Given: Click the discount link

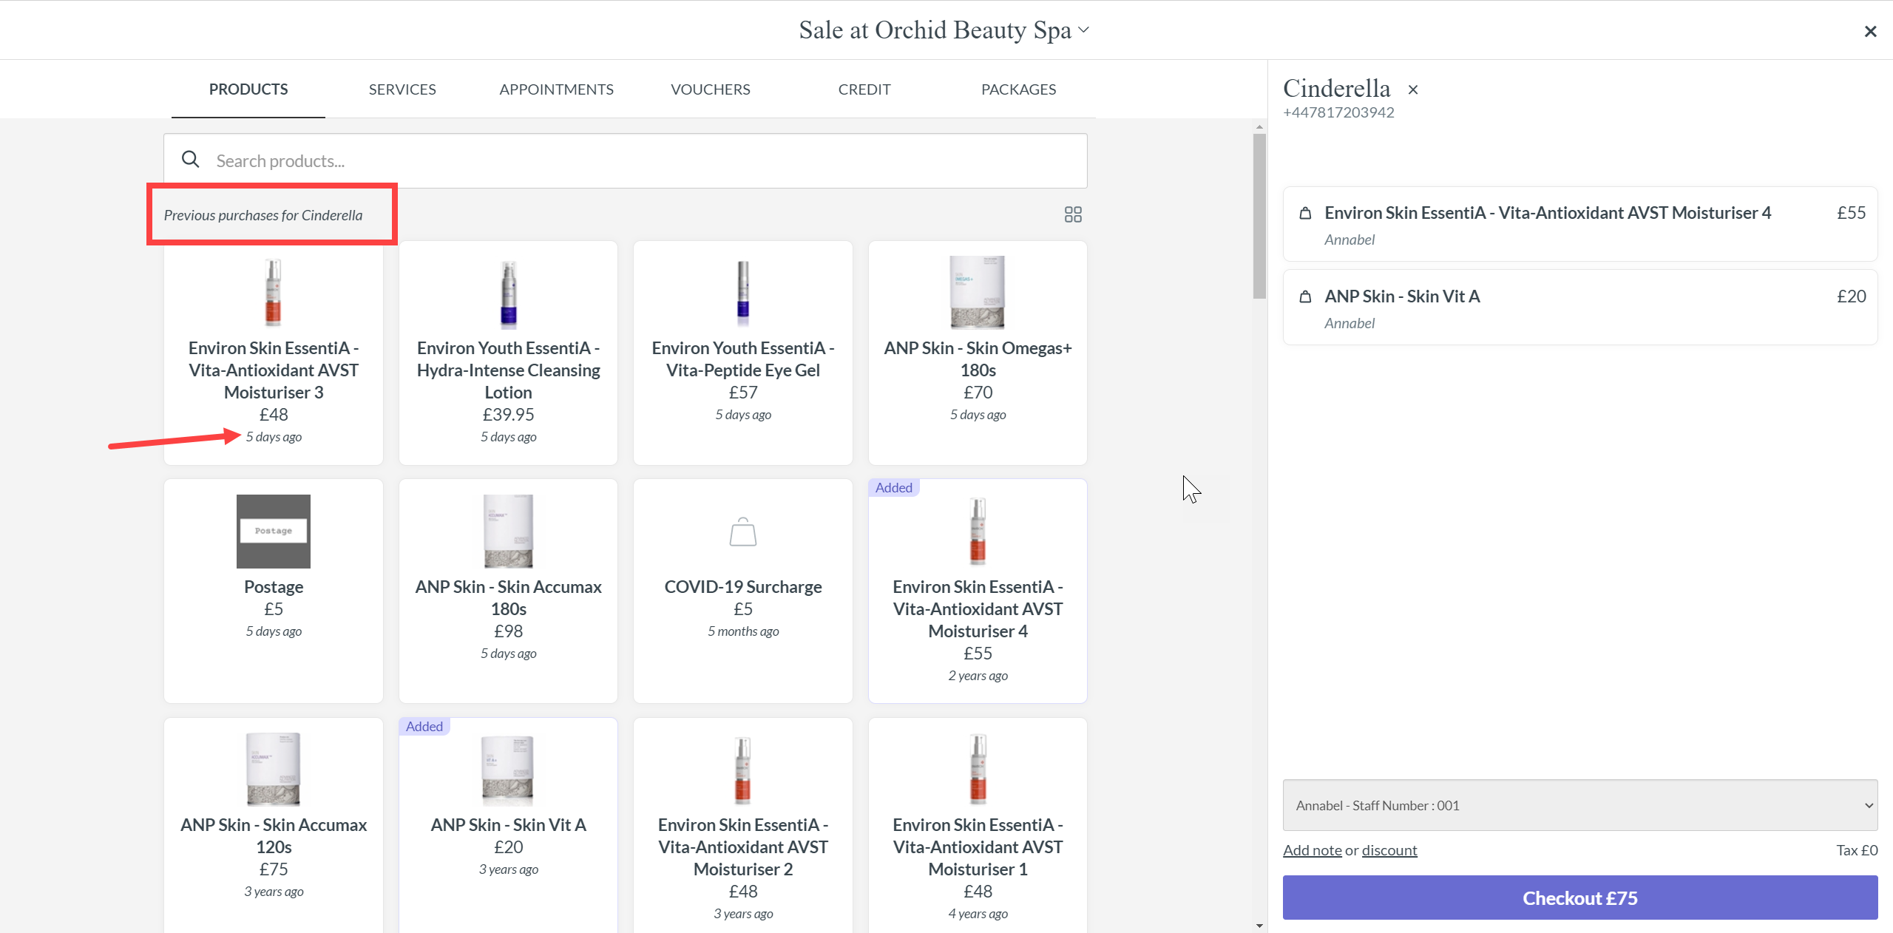Looking at the screenshot, I should (1389, 850).
